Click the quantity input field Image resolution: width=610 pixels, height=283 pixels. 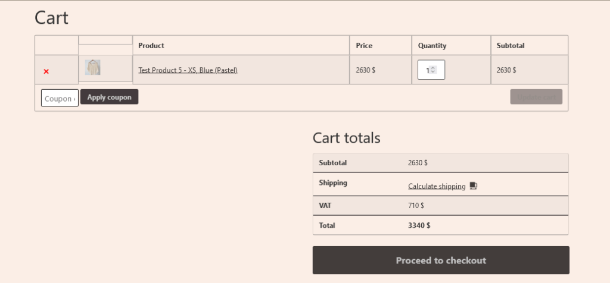[431, 70]
